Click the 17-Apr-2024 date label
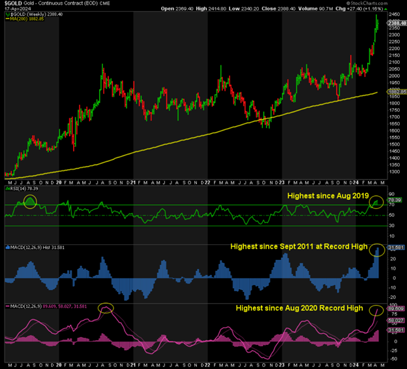407x369 pixels. 18,9
